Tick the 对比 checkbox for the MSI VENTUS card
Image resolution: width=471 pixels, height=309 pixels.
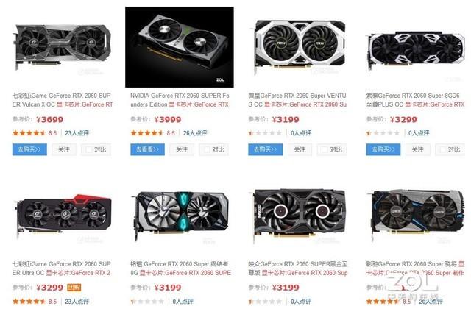click(x=325, y=149)
